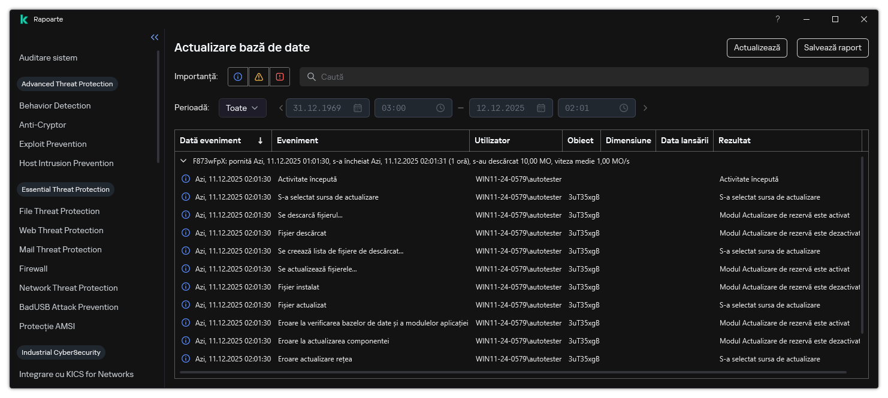Click the Actualizează button
Screen dimensions: 888x398
point(757,48)
